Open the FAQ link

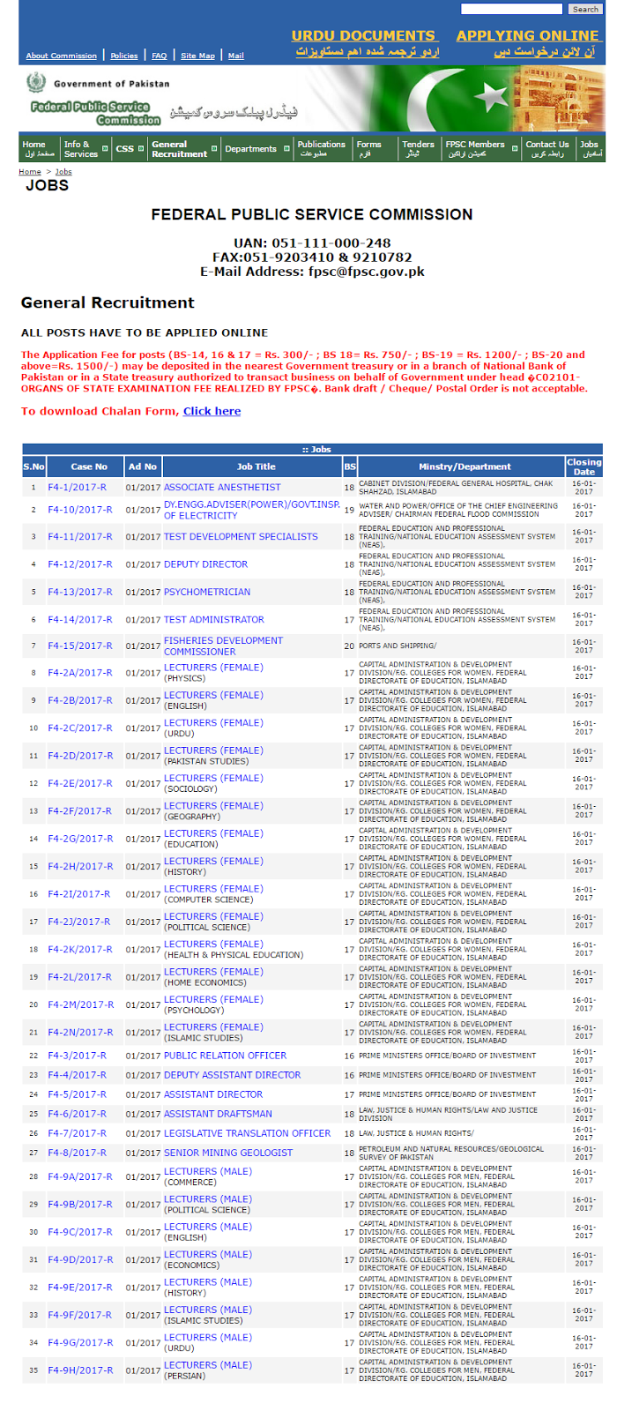(160, 56)
